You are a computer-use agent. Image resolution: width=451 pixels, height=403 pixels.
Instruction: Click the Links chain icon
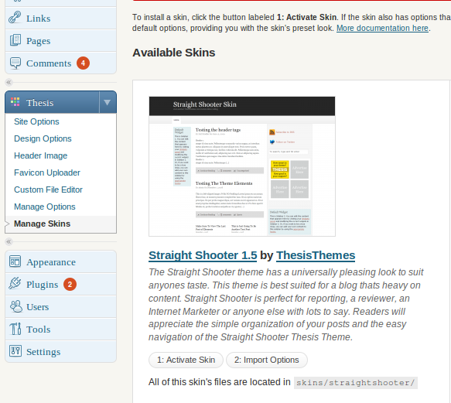pos(15,18)
